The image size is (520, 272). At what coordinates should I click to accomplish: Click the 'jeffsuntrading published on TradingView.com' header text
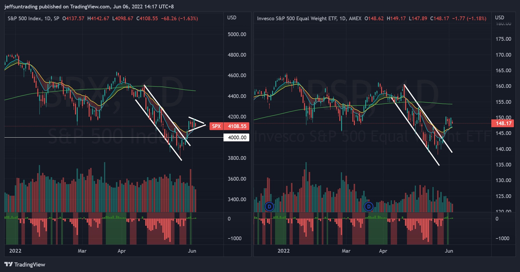[57, 7]
